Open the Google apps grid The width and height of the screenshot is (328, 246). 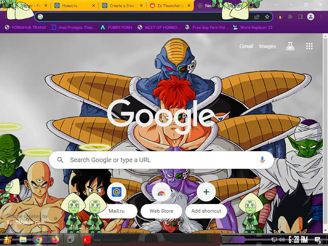pos(309,46)
